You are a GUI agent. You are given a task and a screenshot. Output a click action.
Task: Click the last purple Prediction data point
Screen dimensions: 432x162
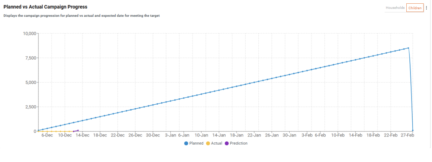[x=78, y=130]
